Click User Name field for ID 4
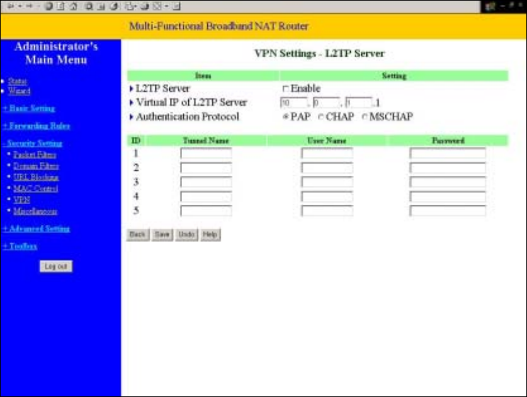This screenshot has width=527, height=397. 327,197
